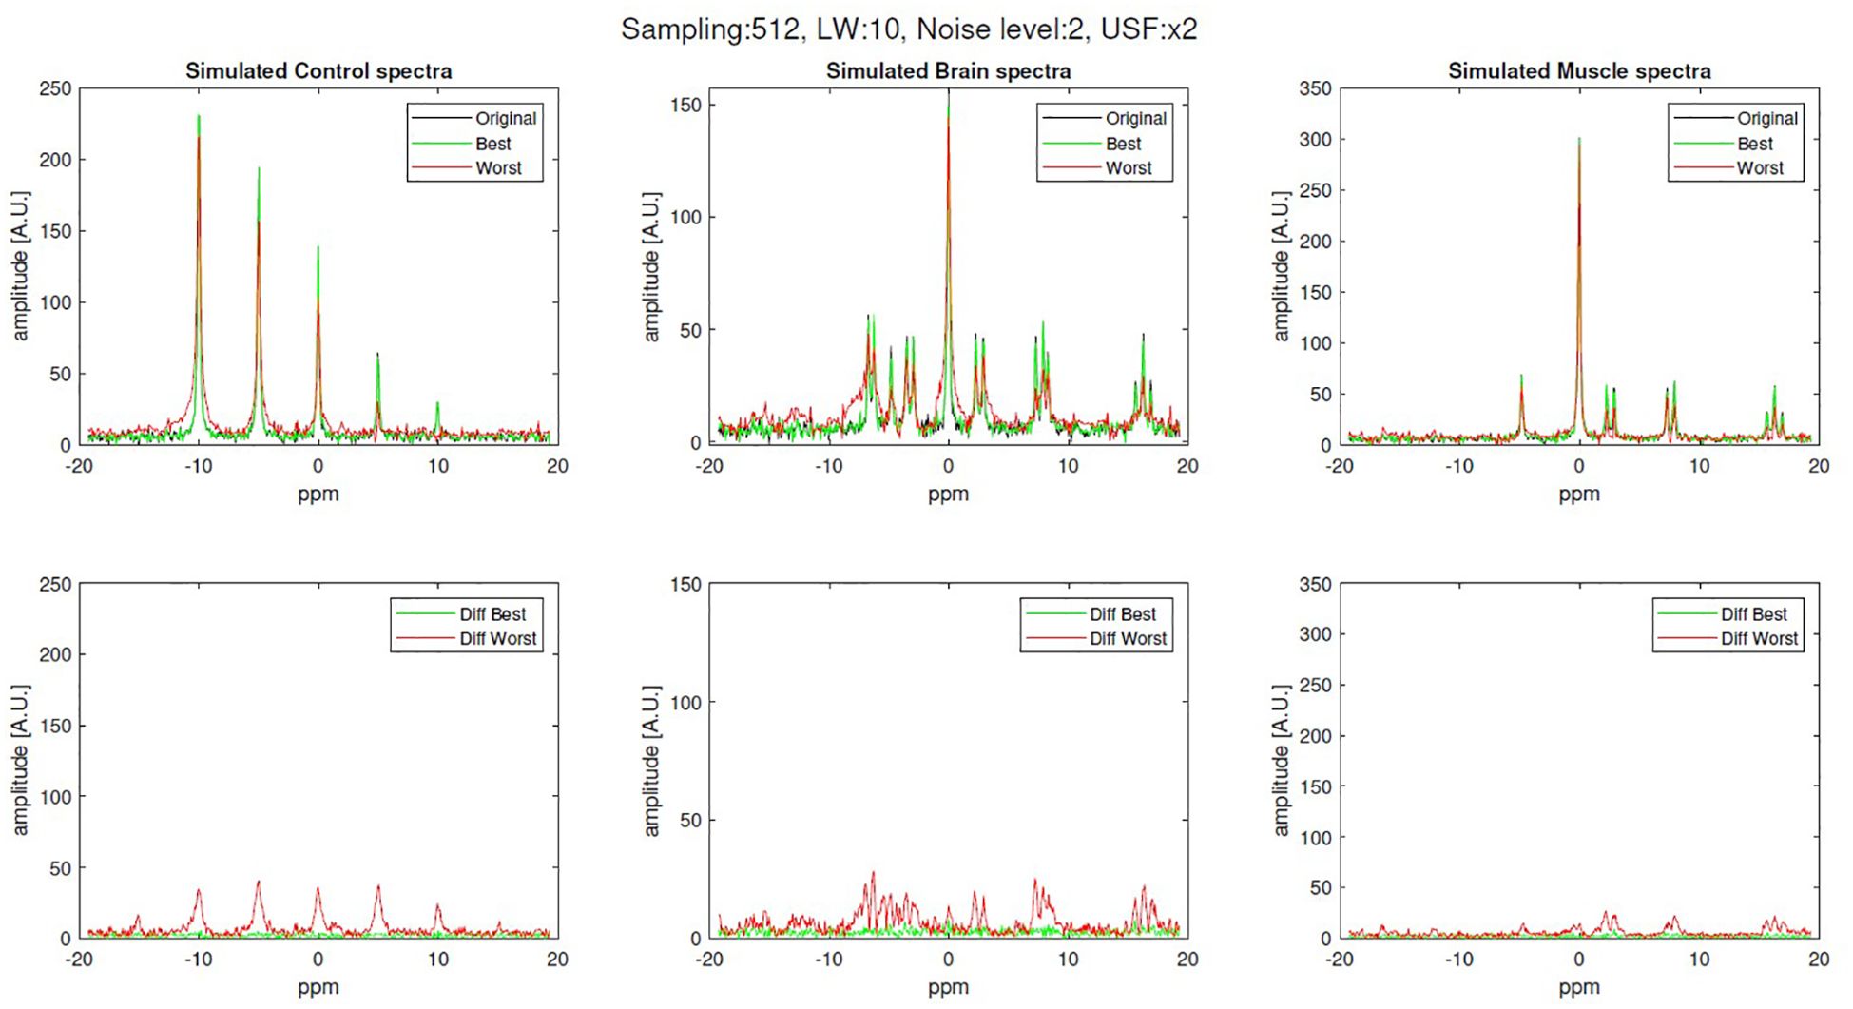Select the 'Simulated Control spectra' plot title
1853x1009 pixels.
pyautogui.click(x=318, y=71)
